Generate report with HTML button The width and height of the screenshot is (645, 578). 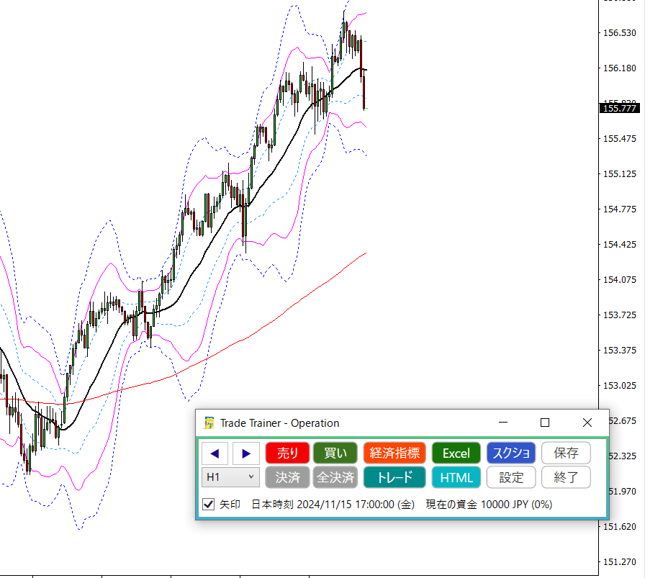click(x=456, y=477)
